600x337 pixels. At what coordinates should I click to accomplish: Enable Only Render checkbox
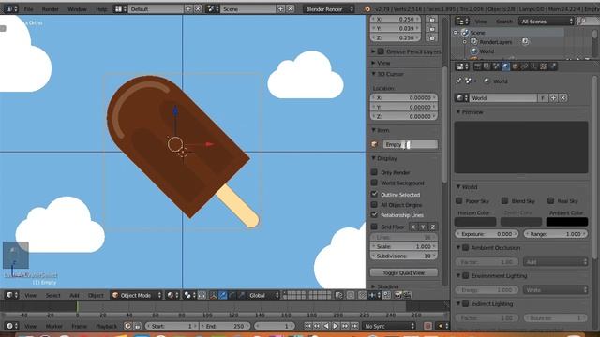click(x=374, y=172)
